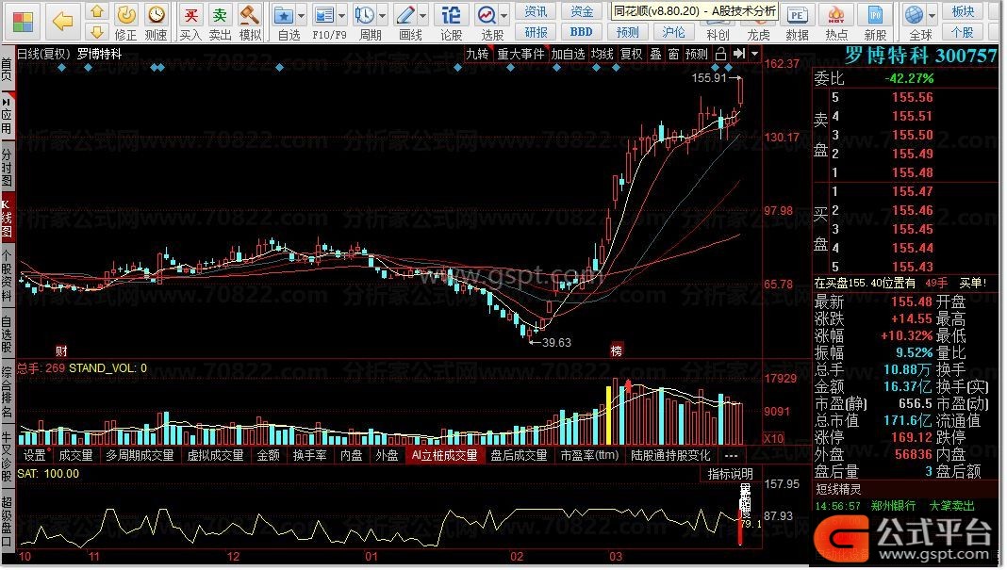This screenshot has height=570, width=1007.
Task: Expand the 周期 period dropdown arrow
Action: pos(382,15)
